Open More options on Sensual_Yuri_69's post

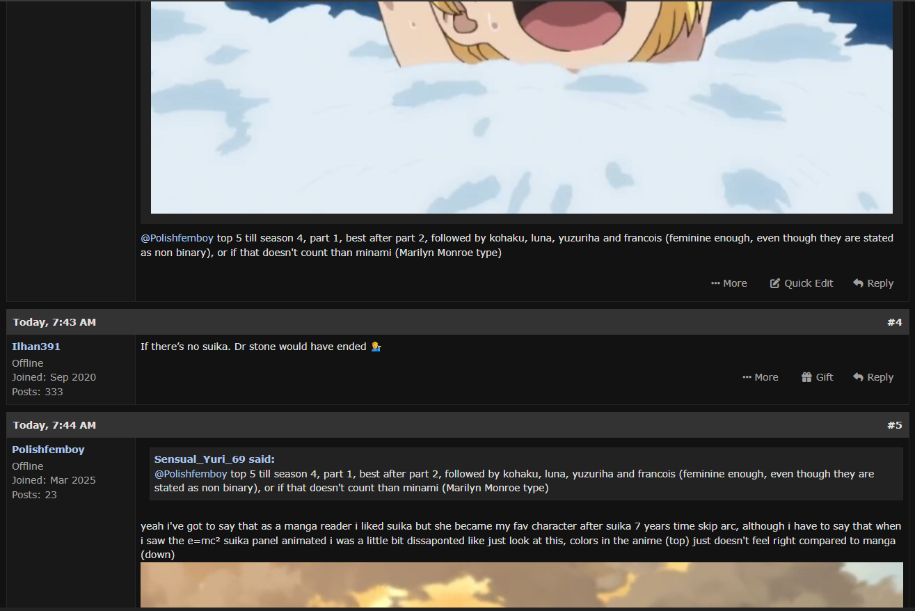tap(729, 283)
